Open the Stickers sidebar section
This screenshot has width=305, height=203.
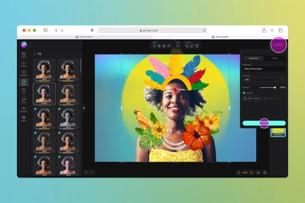tap(24, 100)
